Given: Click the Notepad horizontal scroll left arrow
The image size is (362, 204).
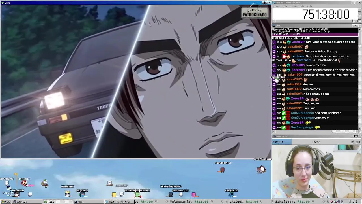Looking at the screenshot, I should 274,21.
